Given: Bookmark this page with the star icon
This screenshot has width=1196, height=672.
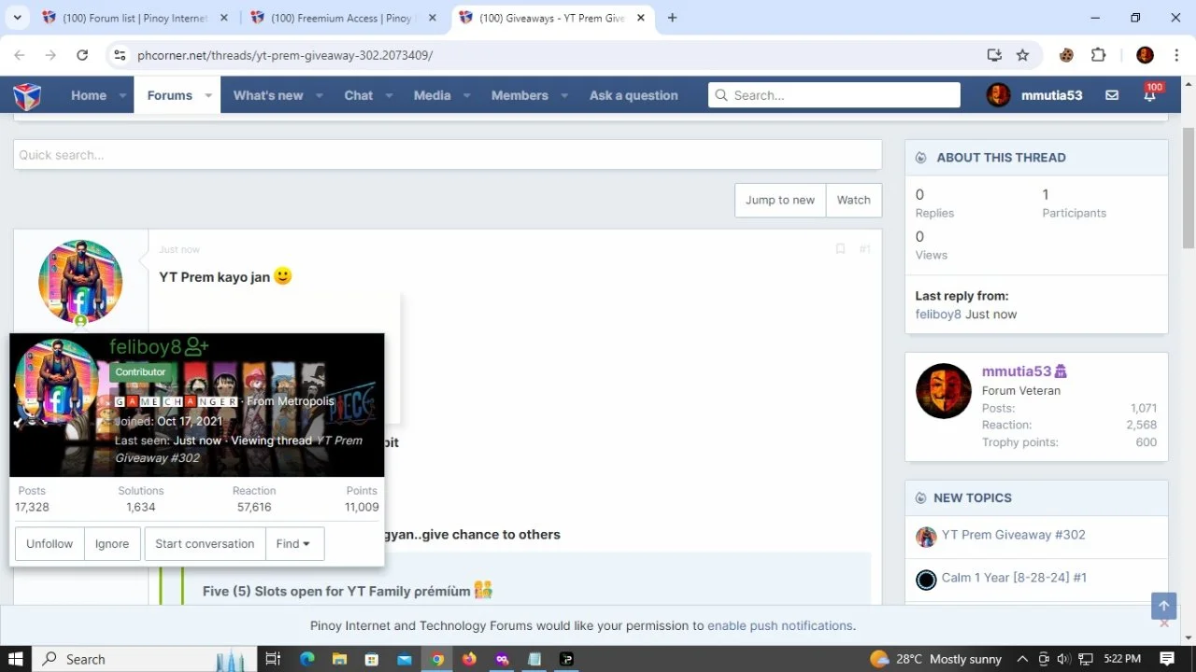Looking at the screenshot, I should pos(1022,55).
